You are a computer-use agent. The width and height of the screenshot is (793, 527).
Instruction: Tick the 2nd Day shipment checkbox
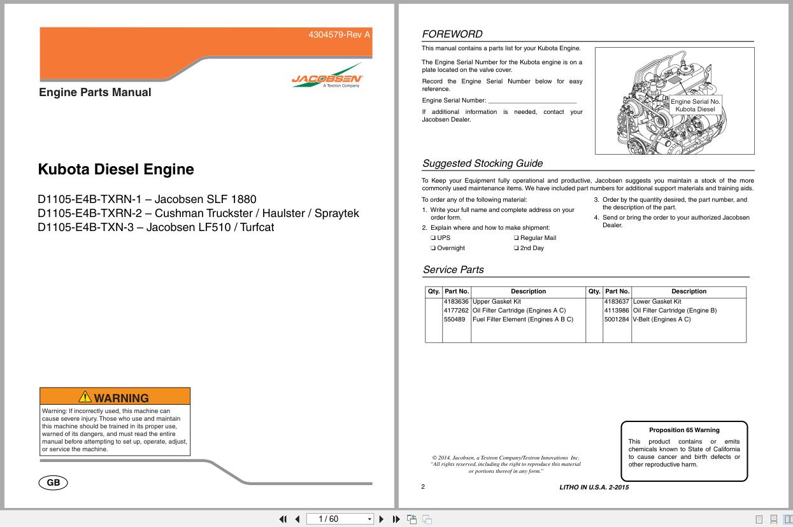point(517,248)
